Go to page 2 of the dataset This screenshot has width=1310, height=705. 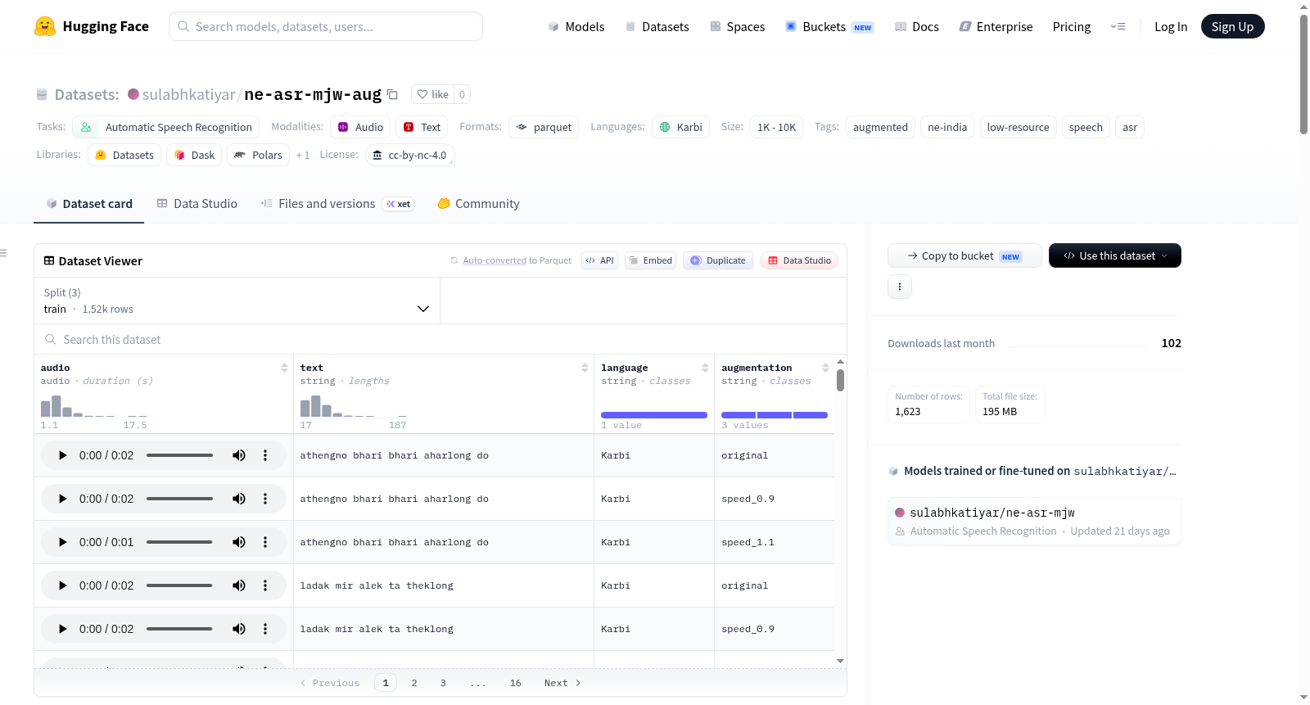[414, 683]
